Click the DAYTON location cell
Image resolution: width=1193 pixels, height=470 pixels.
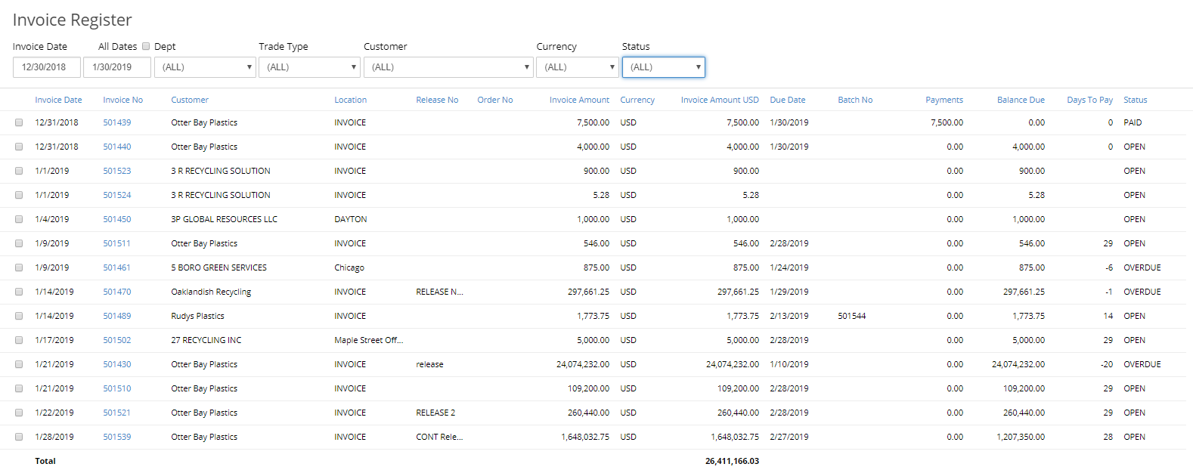(351, 219)
